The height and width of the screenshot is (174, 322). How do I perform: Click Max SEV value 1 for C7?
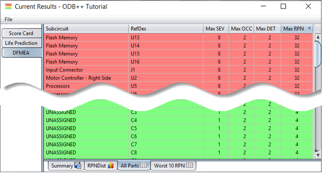tap(219, 145)
